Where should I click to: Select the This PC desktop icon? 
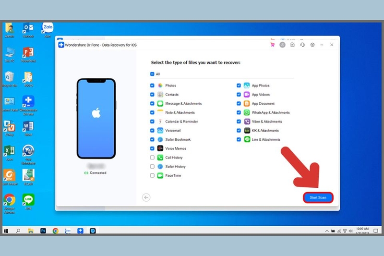[10, 55]
